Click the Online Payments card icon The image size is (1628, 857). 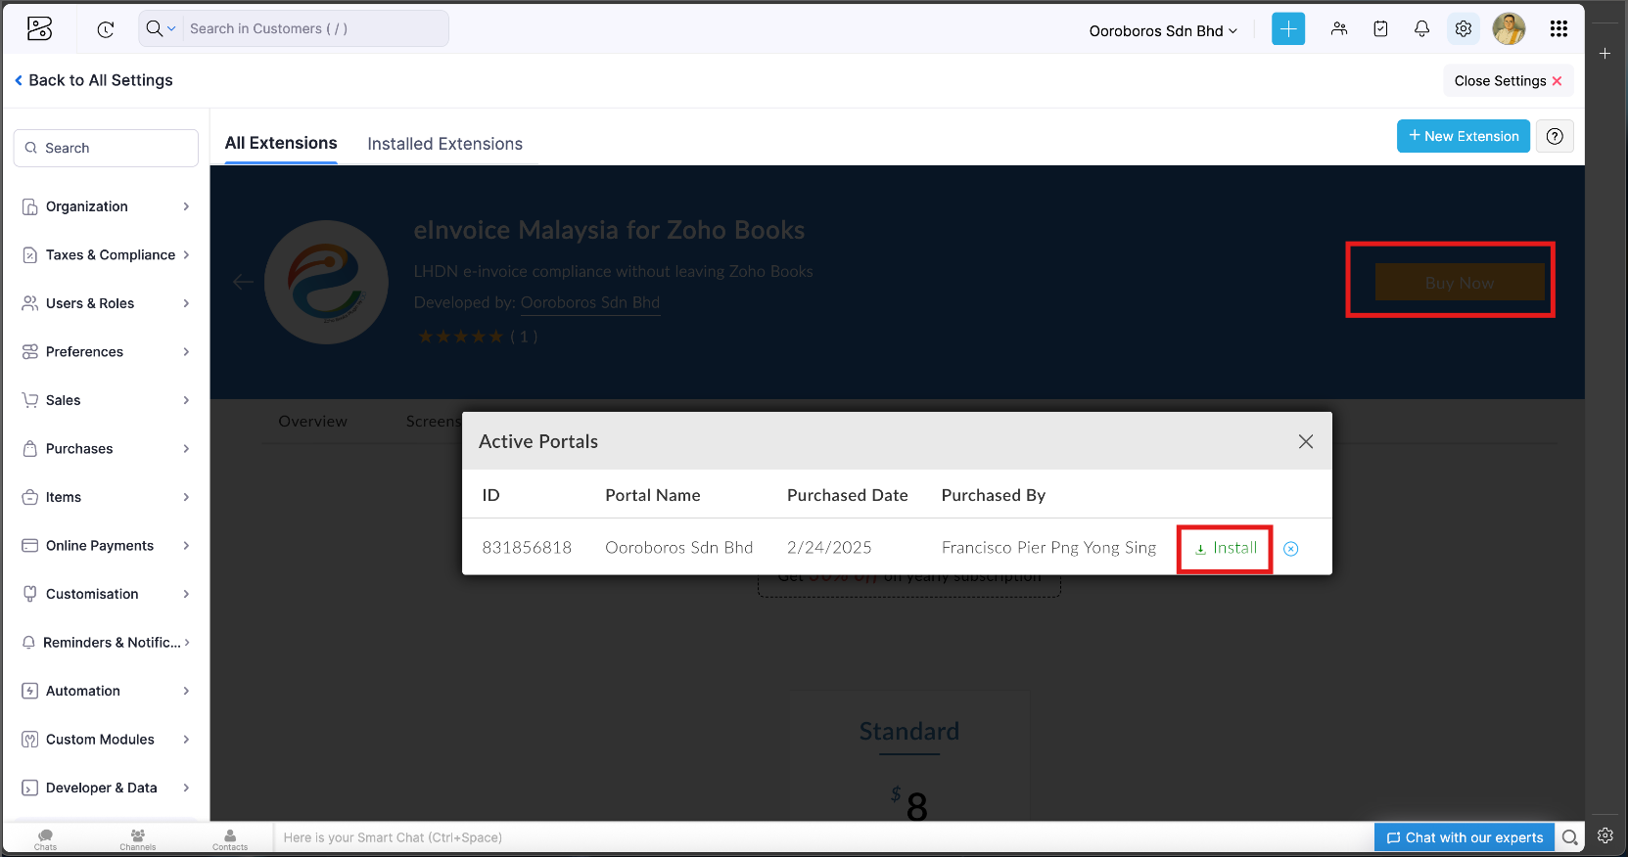pyautogui.click(x=30, y=546)
